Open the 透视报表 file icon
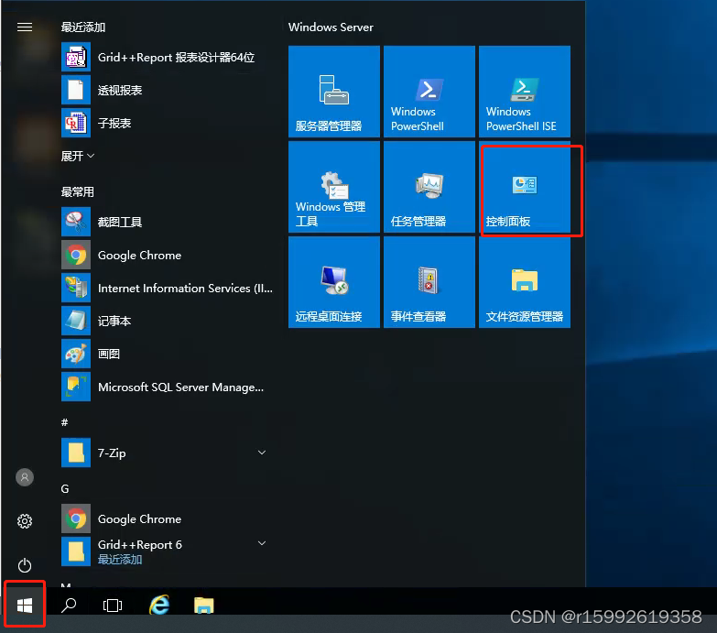This screenshot has height=633, width=717. coord(76,90)
